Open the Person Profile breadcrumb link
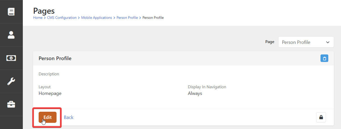The height and width of the screenshot is (129, 341). (127, 18)
